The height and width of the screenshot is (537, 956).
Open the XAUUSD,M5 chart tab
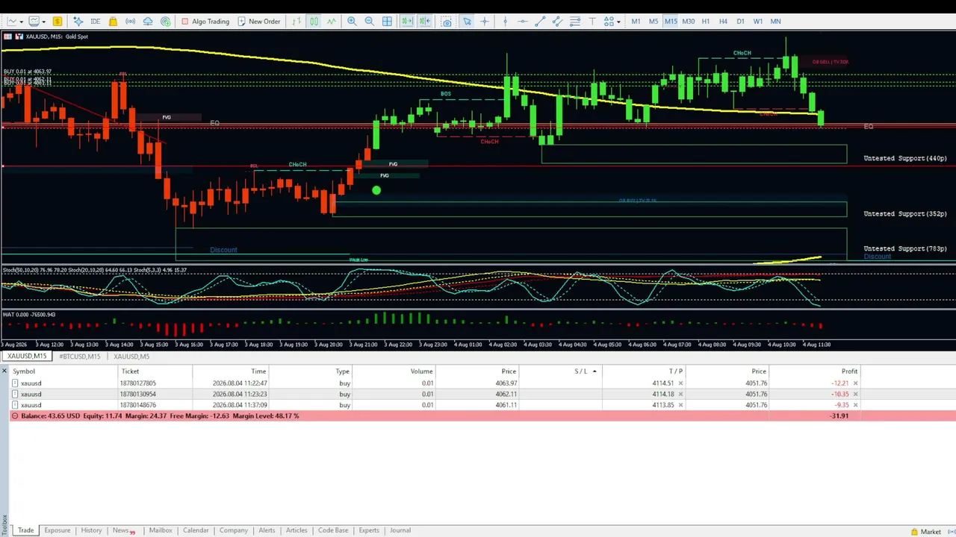click(131, 357)
